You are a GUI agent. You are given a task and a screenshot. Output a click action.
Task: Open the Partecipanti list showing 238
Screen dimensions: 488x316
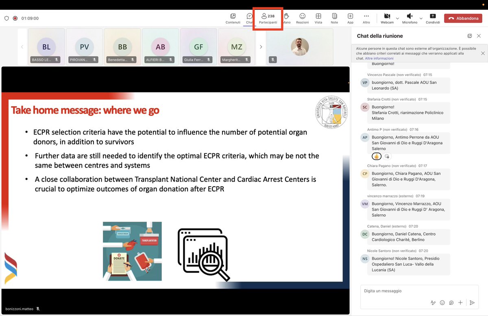tap(268, 18)
